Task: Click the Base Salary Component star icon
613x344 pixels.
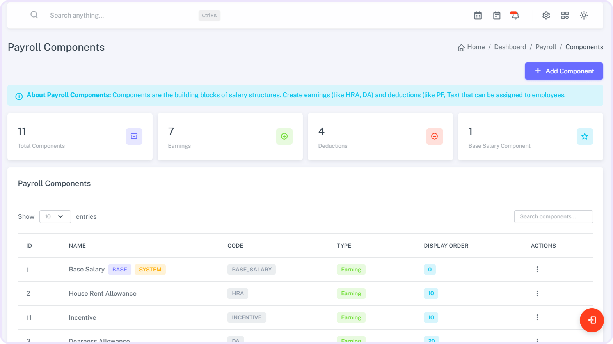Action: tap(585, 137)
